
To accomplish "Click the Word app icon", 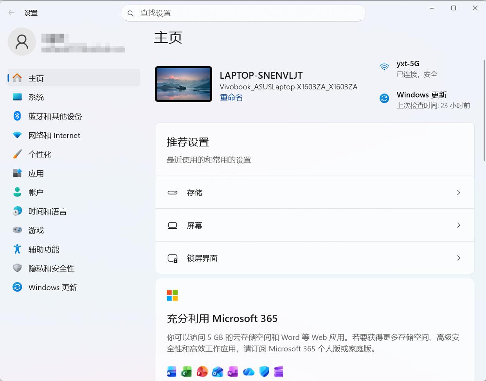I will click(171, 372).
